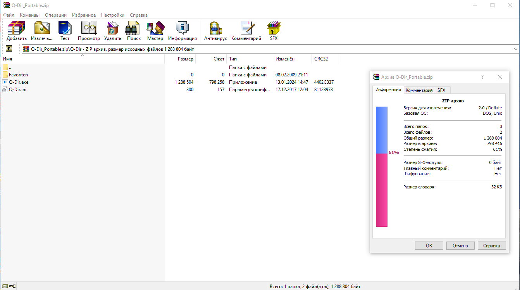Click the 798 258 packed size cell
Screen dimensions: 520x290
click(x=217, y=82)
